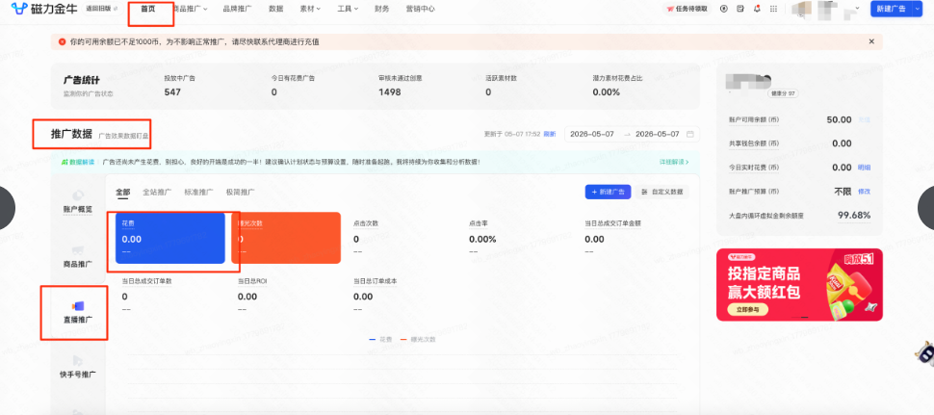Open the notification bell icon

757,9
